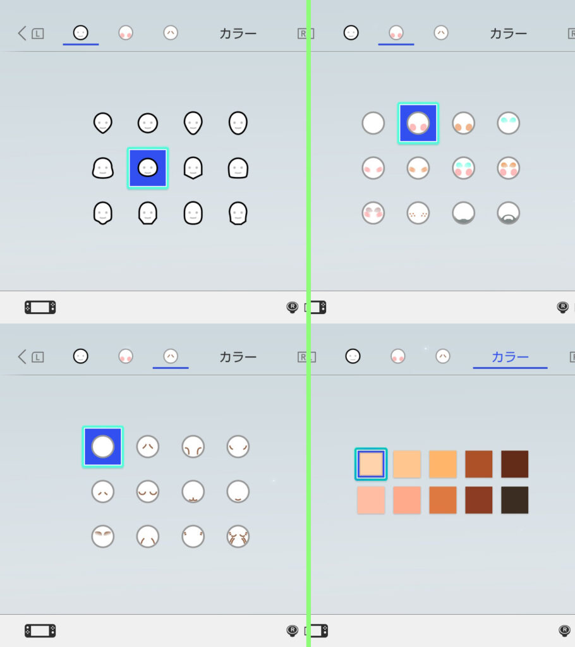Choose the cyan eyeshadow makeup option

pyautogui.click(x=508, y=123)
